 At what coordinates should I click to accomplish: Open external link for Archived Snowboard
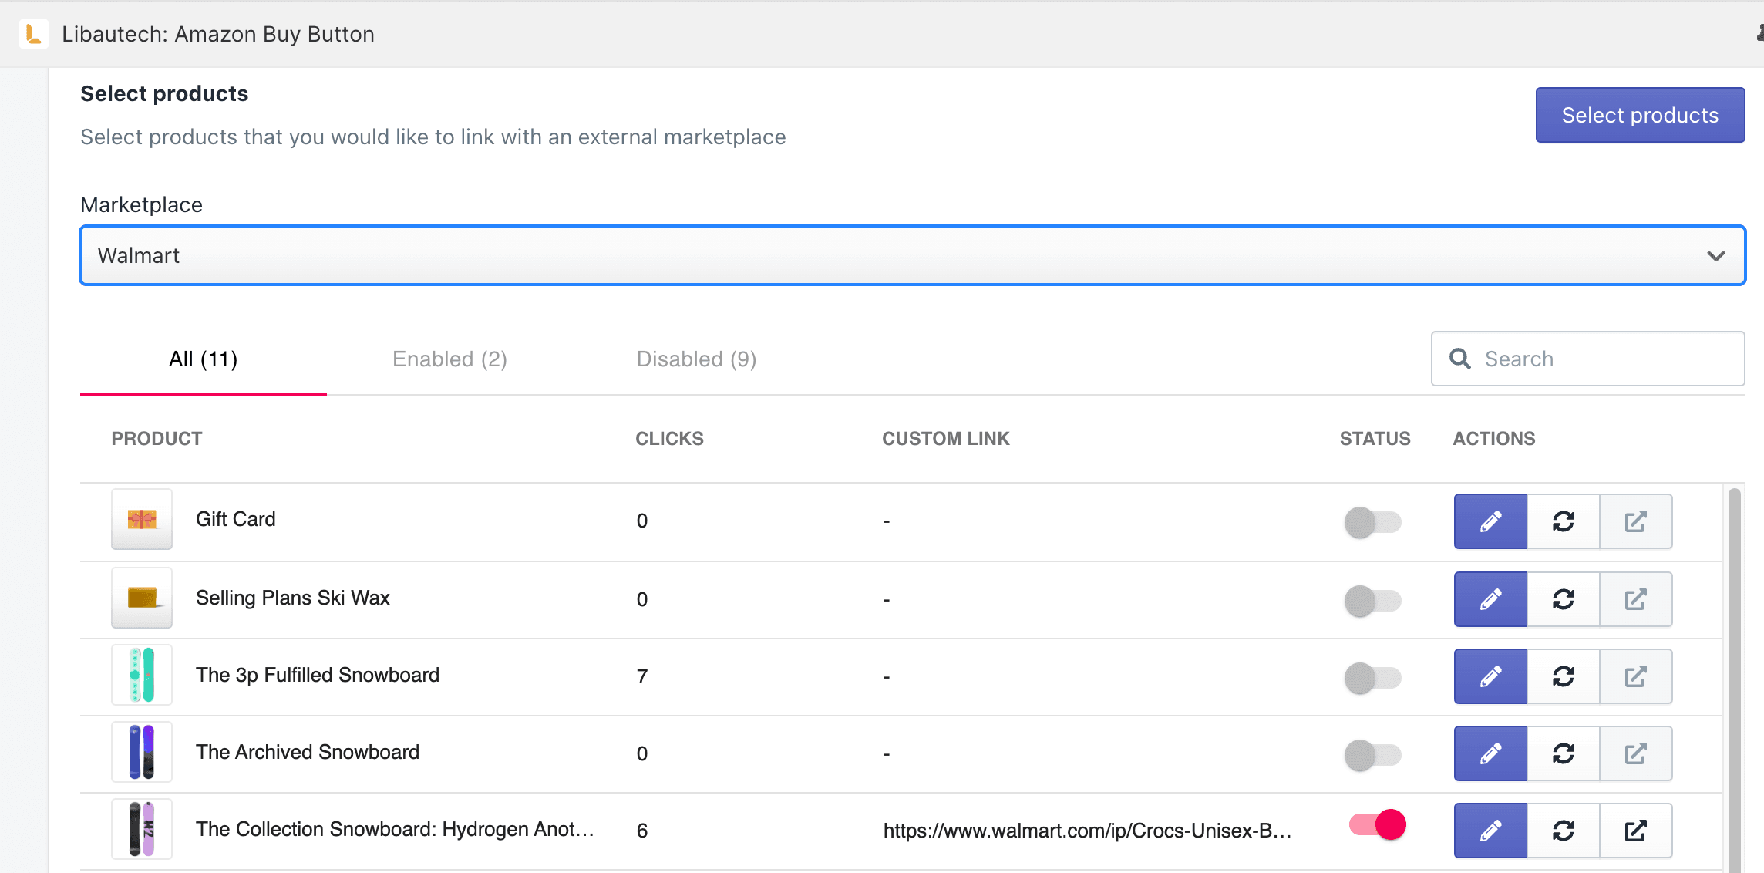tap(1635, 753)
